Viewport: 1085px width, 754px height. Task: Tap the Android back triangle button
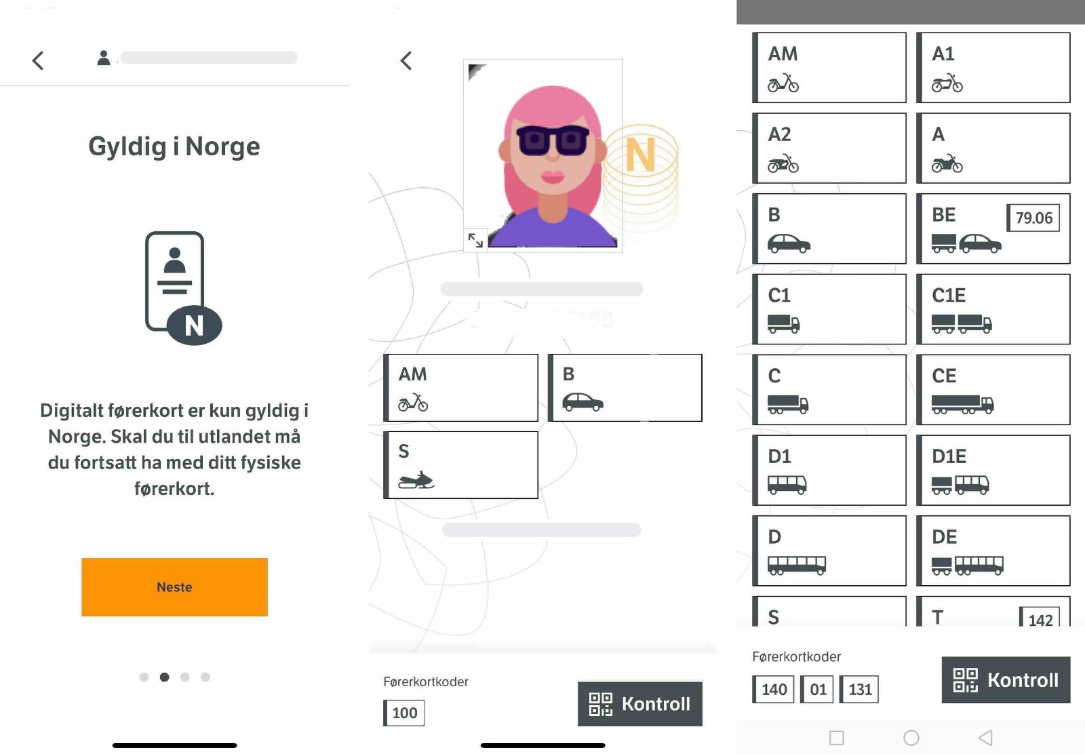[986, 738]
